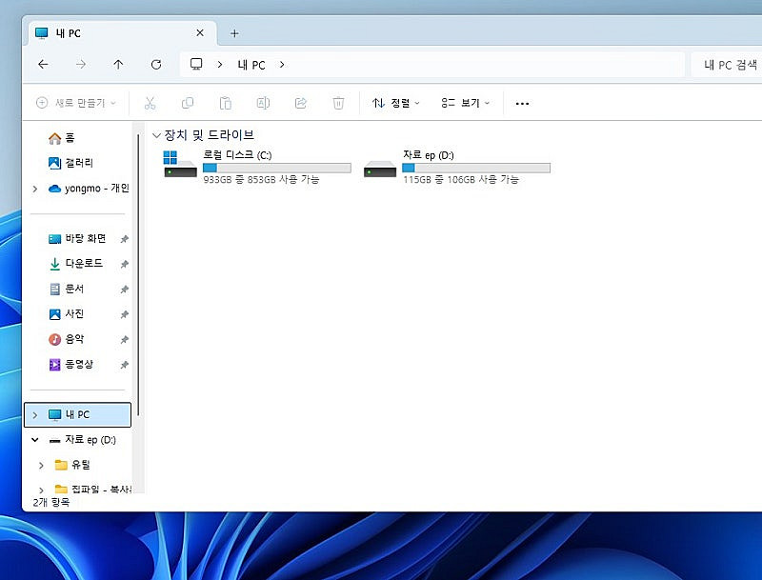Collapse the 장치 및 드라이브 group
Image resolution: width=762 pixels, height=580 pixels.
[x=156, y=135]
